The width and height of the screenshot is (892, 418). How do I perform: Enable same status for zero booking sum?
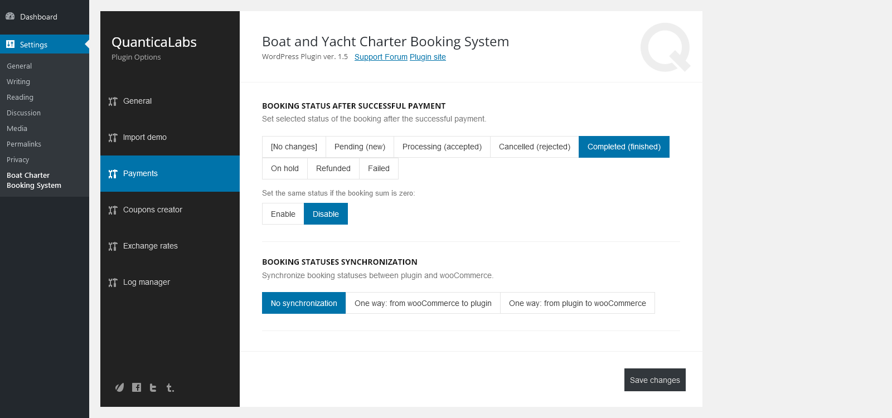pyautogui.click(x=283, y=214)
